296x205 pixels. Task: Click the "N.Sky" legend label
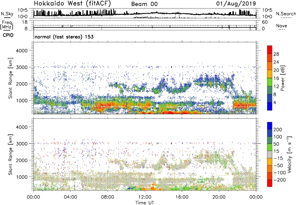point(7,14)
